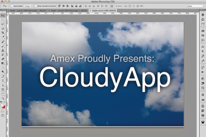Click Auto-Align Layers button

(x=112, y=6)
